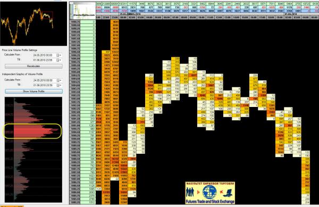Screen dimensions: 319x207
Task: Select the 23:00 time column header
Action: (115, 18)
